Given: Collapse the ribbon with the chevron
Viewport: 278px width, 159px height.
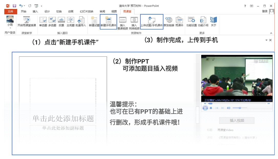Looking at the screenshot, I should (271, 33).
